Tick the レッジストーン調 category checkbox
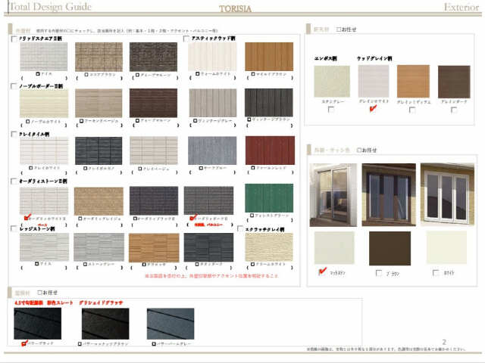Viewport: 485px width, 363px height. (x=14, y=228)
